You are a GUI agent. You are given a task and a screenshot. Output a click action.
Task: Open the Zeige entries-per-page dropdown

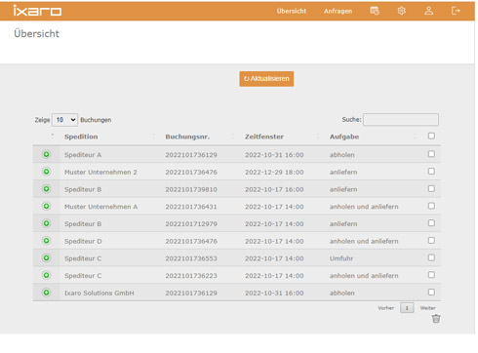coord(64,120)
